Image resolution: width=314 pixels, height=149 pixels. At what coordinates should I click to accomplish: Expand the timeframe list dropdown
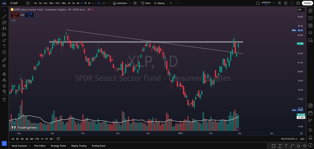[93, 3]
